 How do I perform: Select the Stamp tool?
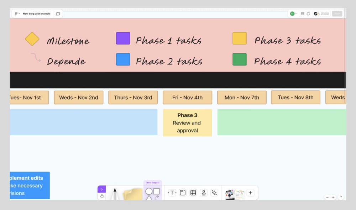click(204, 192)
